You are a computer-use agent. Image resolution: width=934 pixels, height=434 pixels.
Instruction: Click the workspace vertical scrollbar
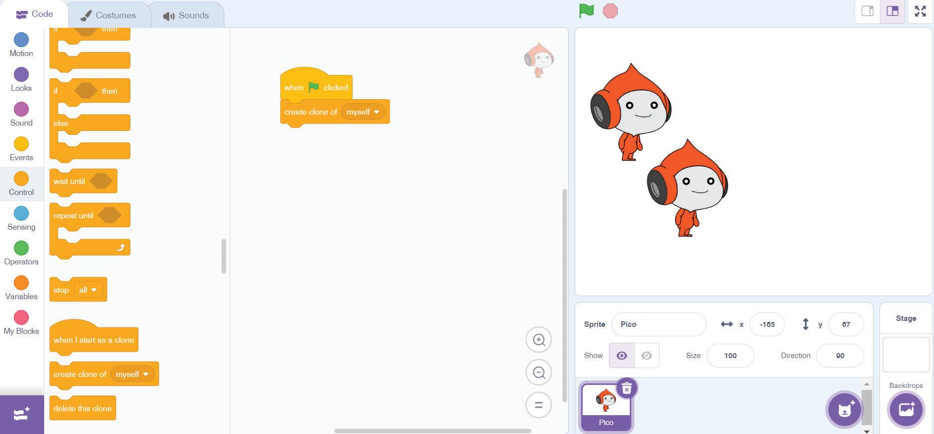pos(564,295)
